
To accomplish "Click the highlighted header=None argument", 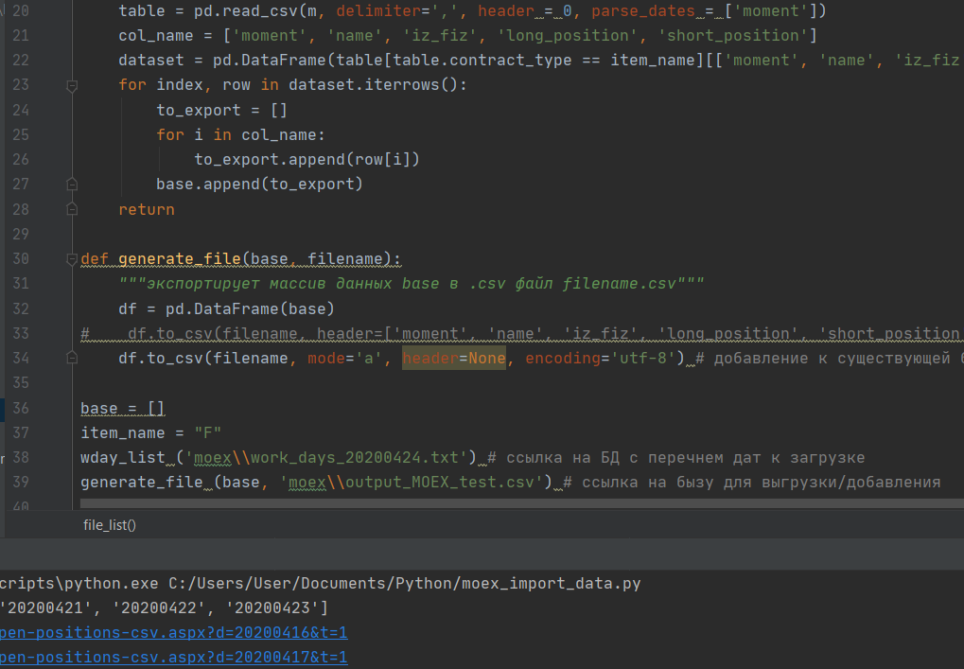I will click(454, 358).
